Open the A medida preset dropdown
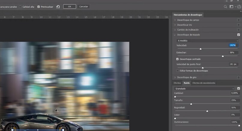This screenshot has height=131, width=242. [208, 40]
